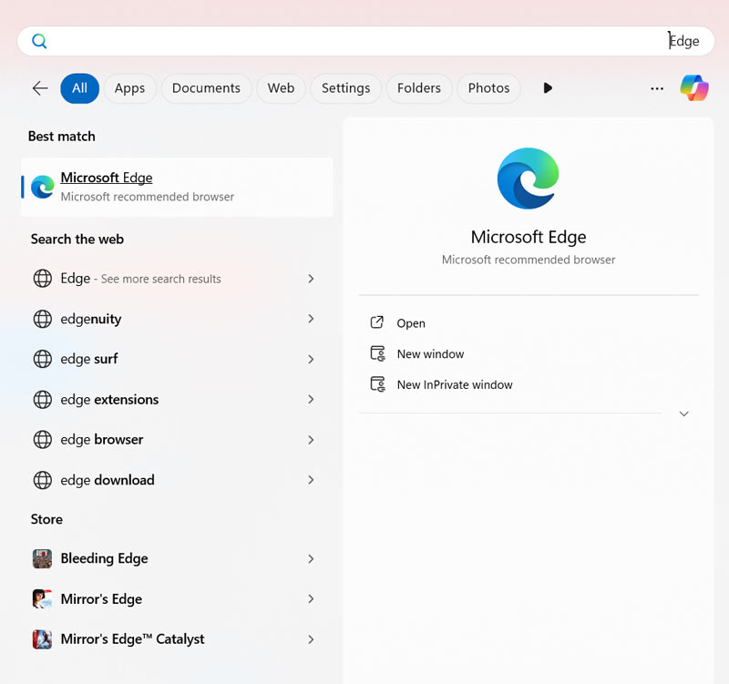Switch to the Settings filter
The height and width of the screenshot is (684, 729).
[x=345, y=87]
